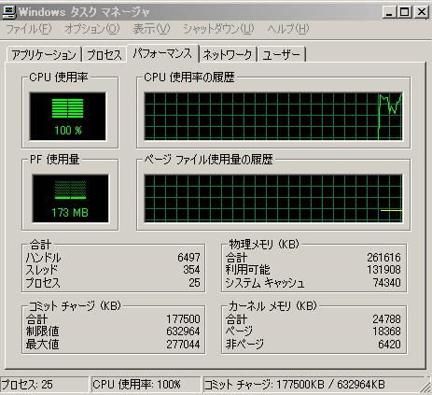Screen dimensions: 432x395
Task: Click the スレッド count 354
Action: tap(191, 270)
